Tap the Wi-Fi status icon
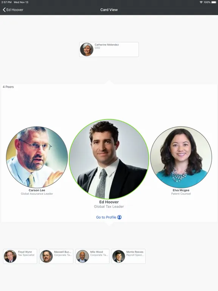218x291 pixels. pyautogui.click(x=201, y=2)
